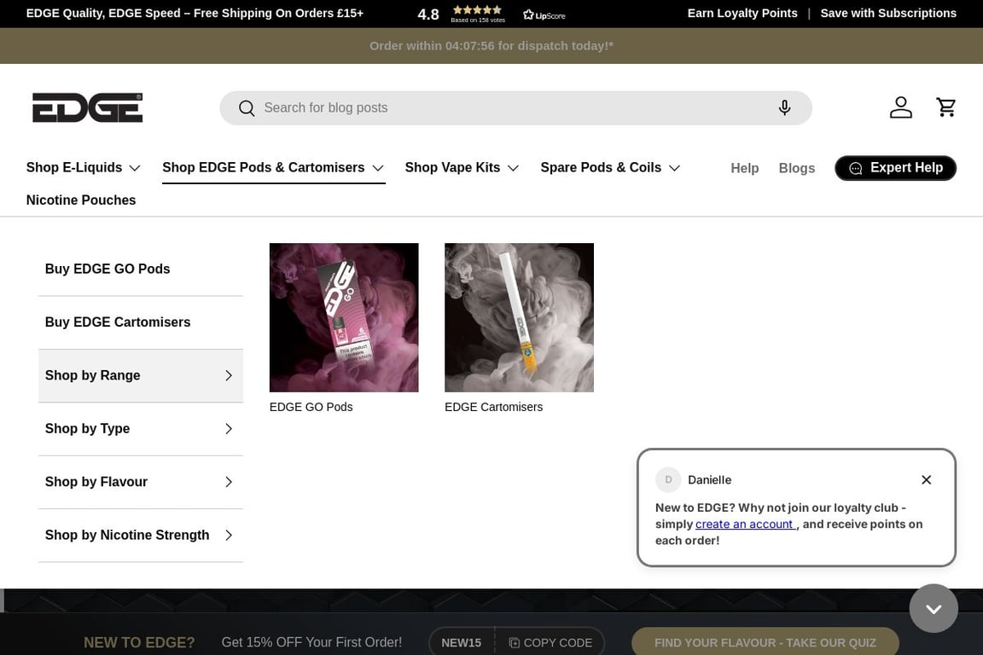983x655 pixels.
Task: Click the EDGE Cartomisers caption
Action: 493,407
